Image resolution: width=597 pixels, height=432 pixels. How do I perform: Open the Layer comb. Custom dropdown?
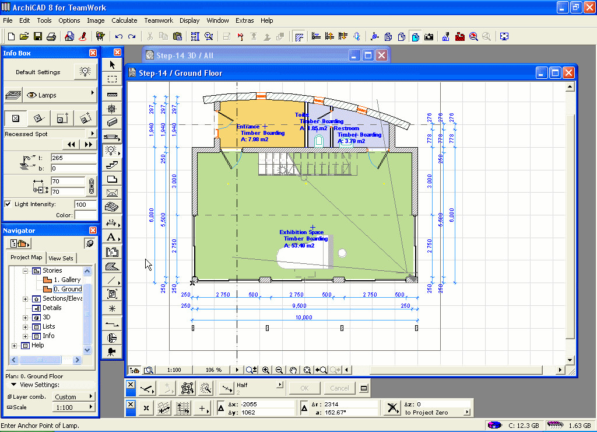coord(73,396)
